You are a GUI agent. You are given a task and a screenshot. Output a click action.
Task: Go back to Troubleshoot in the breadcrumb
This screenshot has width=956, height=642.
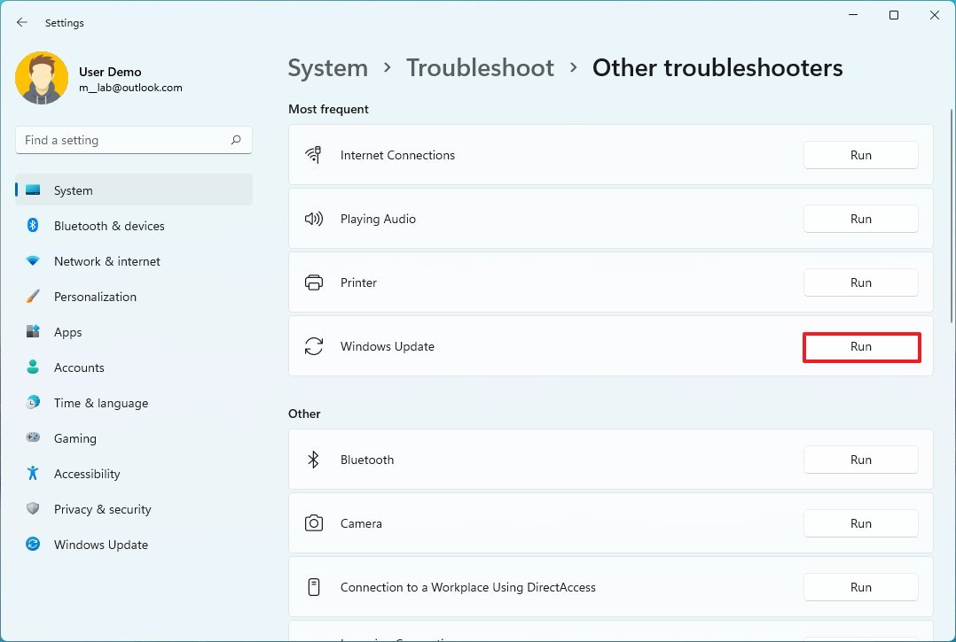pos(480,68)
